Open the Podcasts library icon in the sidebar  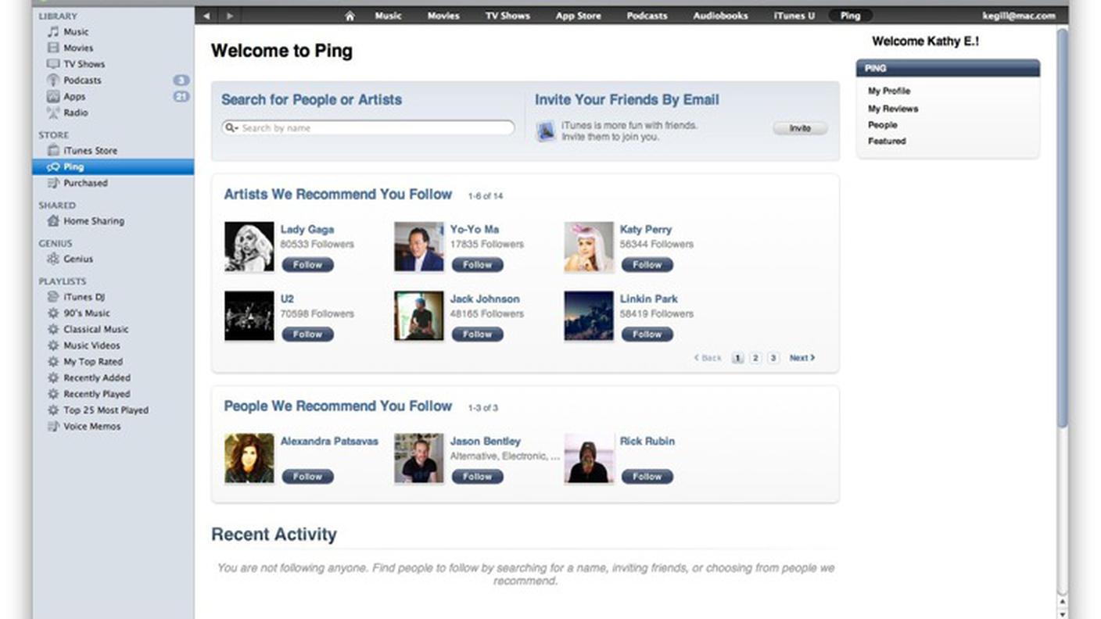[x=53, y=81]
